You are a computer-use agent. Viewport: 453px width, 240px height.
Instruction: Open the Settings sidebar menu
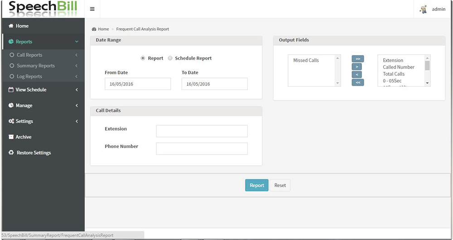[x=24, y=122]
